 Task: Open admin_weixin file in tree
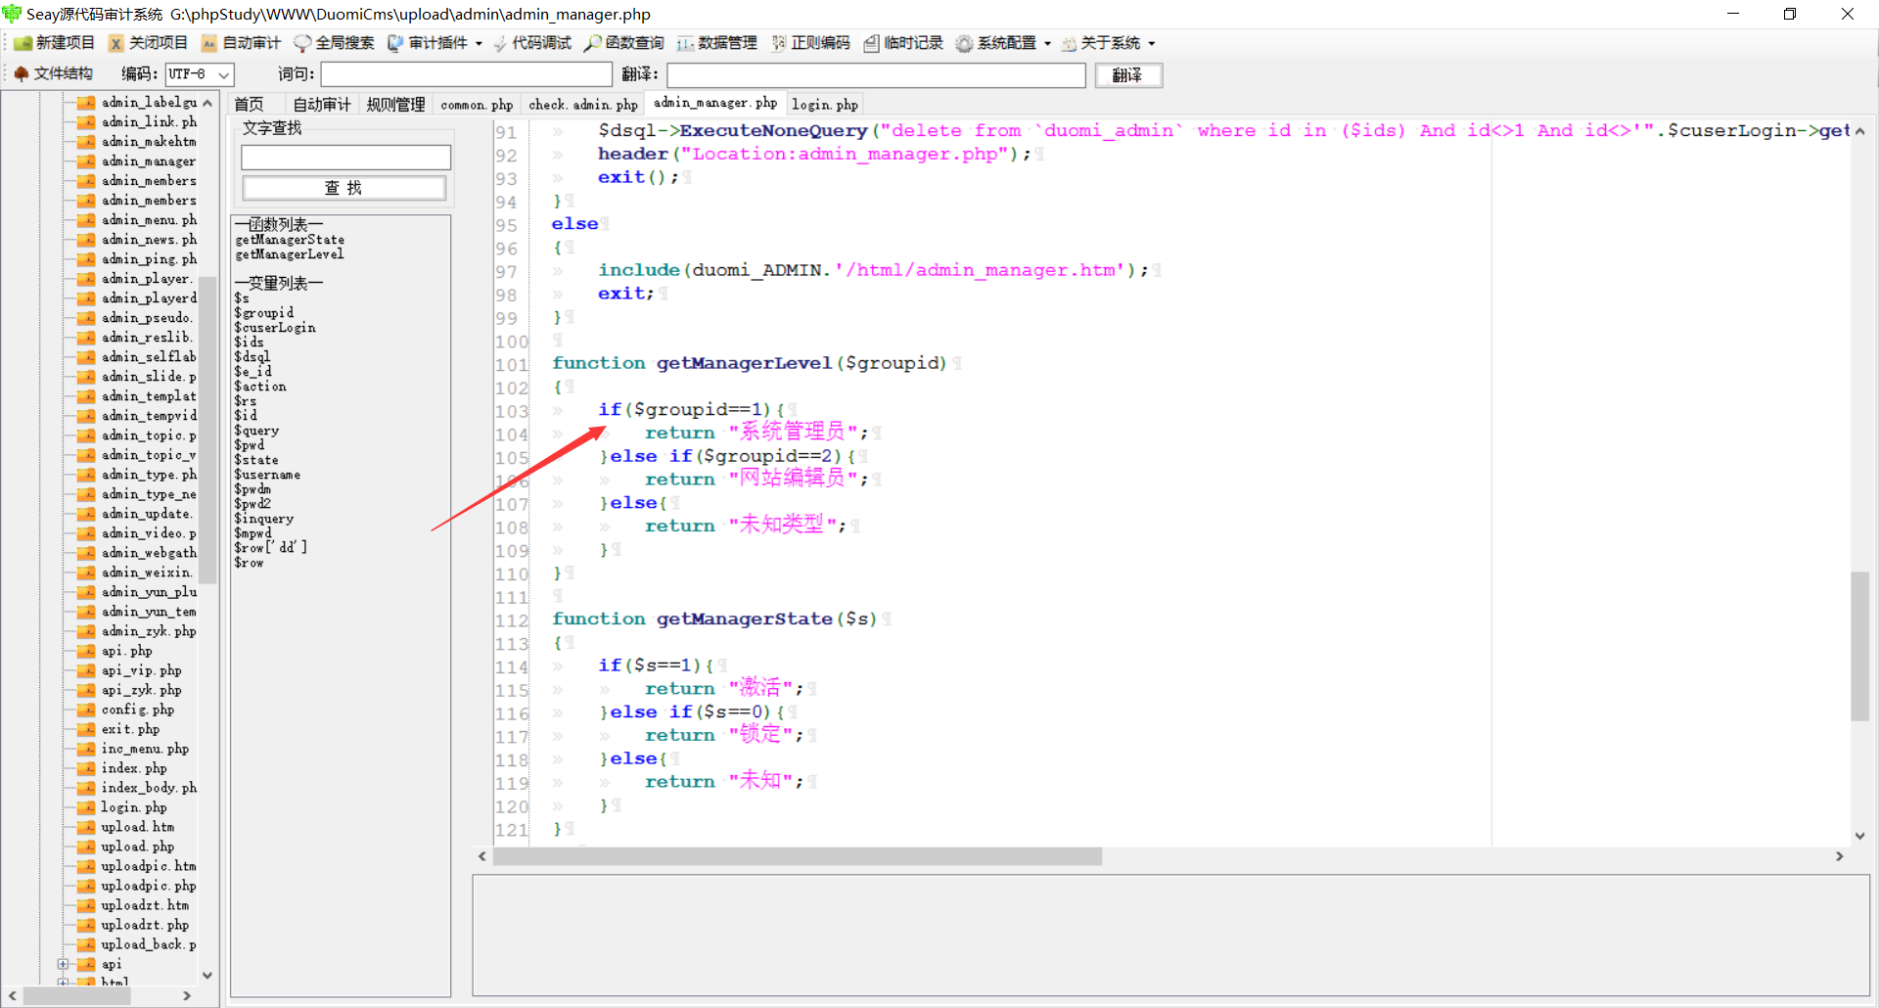(x=147, y=572)
